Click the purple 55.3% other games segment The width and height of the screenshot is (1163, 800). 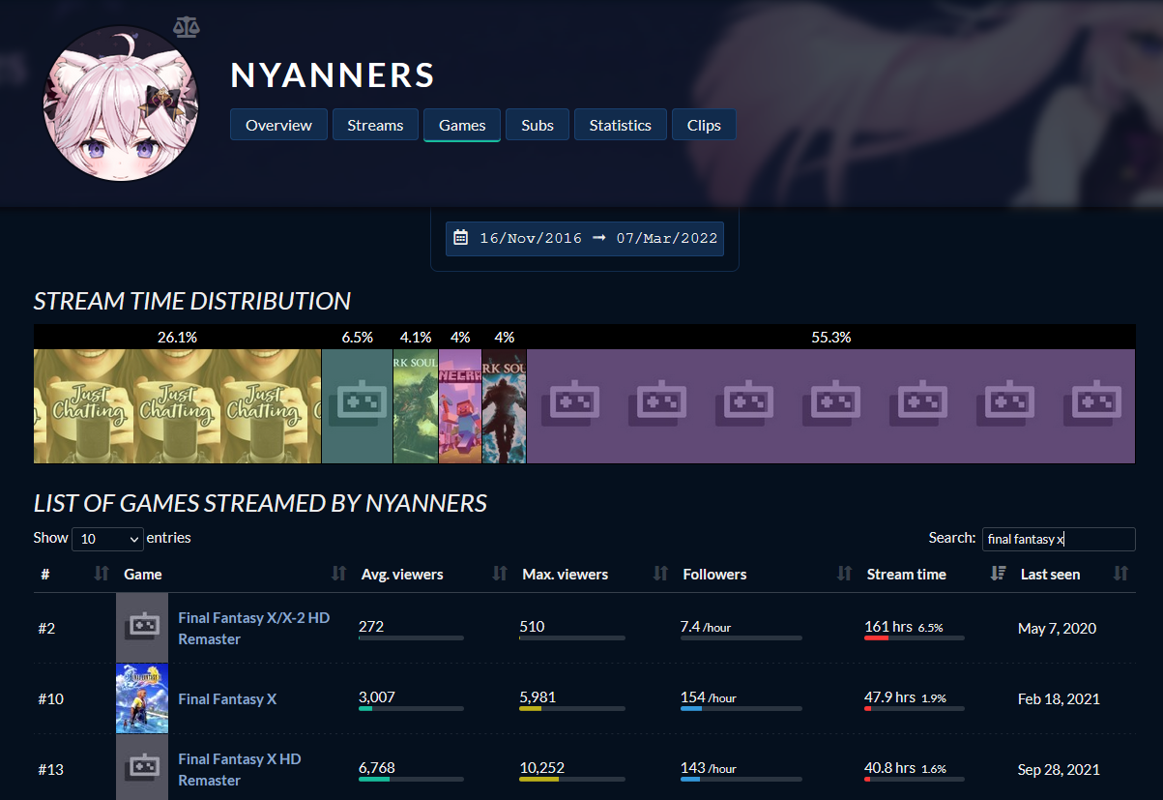[831, 406]
